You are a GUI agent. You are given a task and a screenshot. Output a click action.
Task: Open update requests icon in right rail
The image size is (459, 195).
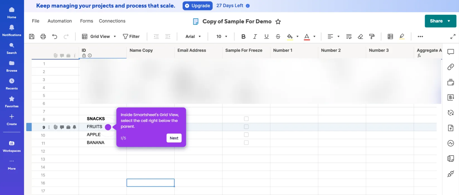tap(451, 112)
